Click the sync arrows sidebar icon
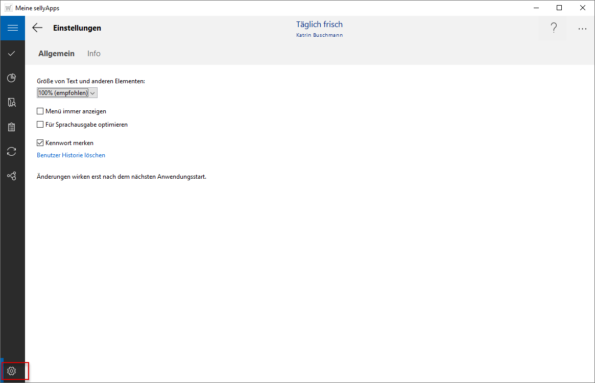The height and width of the screenshot is (383, 595). tap(12, 152)
